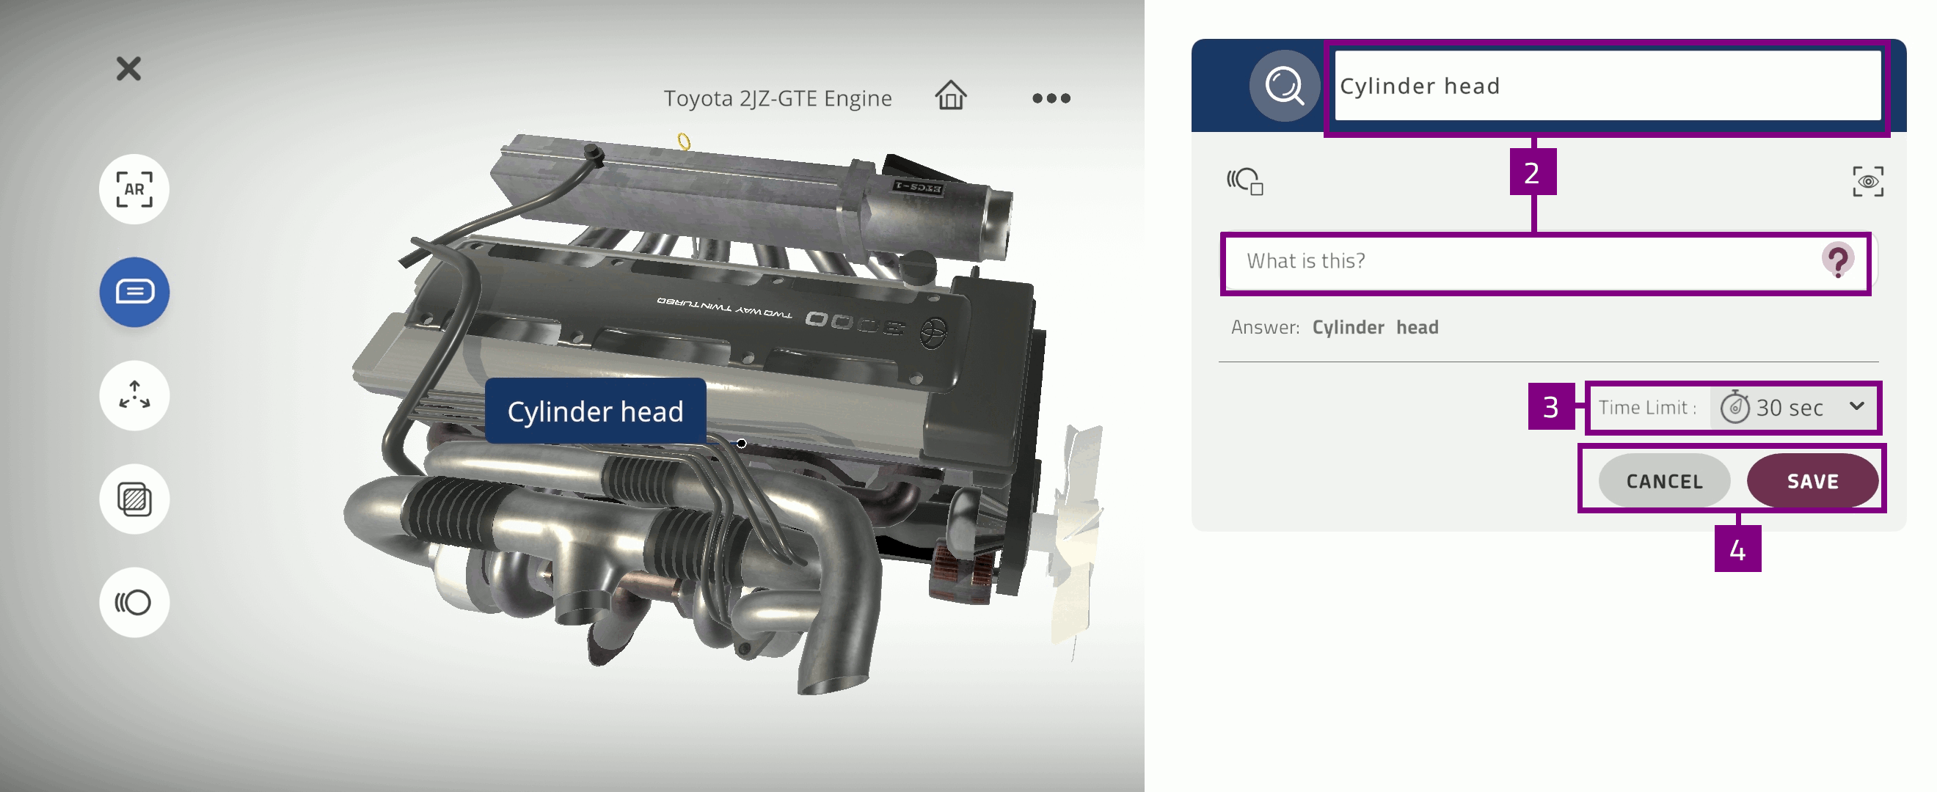Edit the Cylinder head label name field

click(x=1607, y=86)
